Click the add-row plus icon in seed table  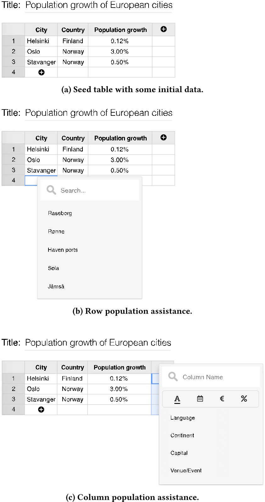41,72
